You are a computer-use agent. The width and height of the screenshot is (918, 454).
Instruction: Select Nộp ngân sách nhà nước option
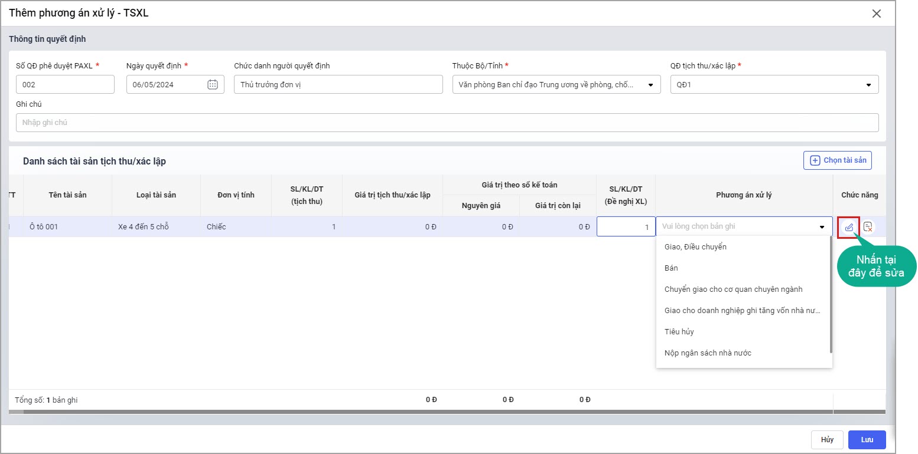point(708,353)
